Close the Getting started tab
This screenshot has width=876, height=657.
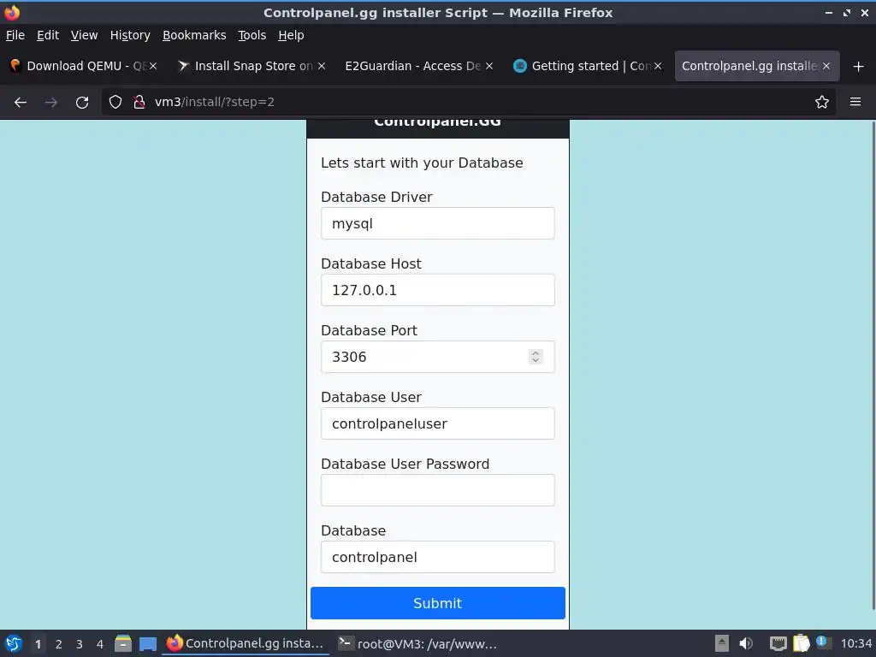point(658,66)
